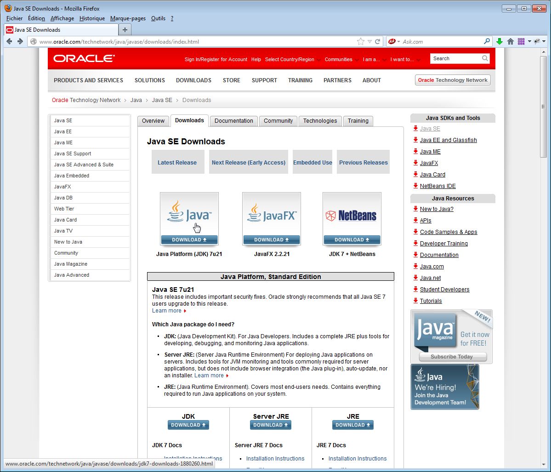Image resolution: width=551 pixels, height=472 pixels.
Task: Click the magnifier in Oracle's Search box
Action: click(x=485, y=58)
